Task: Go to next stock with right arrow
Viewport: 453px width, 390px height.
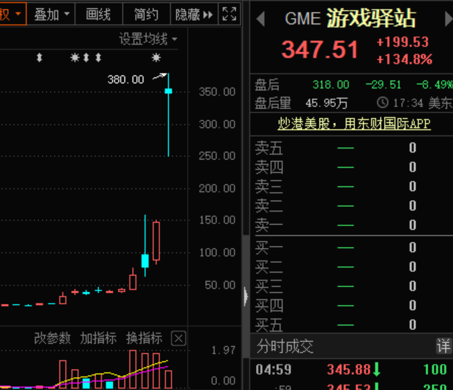Action: point(449,19)
